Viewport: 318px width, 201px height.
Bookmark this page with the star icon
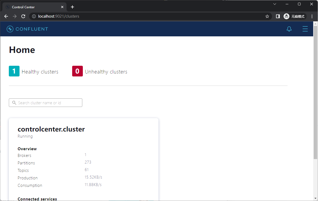click(x=267, y=16)
